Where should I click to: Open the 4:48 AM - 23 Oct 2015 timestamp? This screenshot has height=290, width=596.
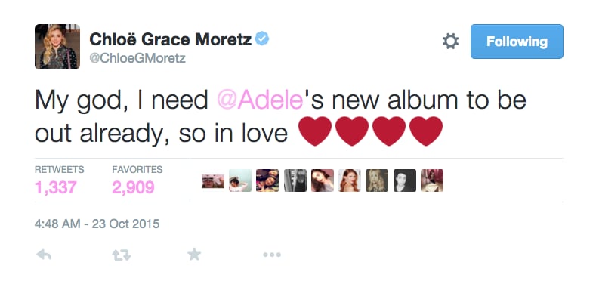97,224
